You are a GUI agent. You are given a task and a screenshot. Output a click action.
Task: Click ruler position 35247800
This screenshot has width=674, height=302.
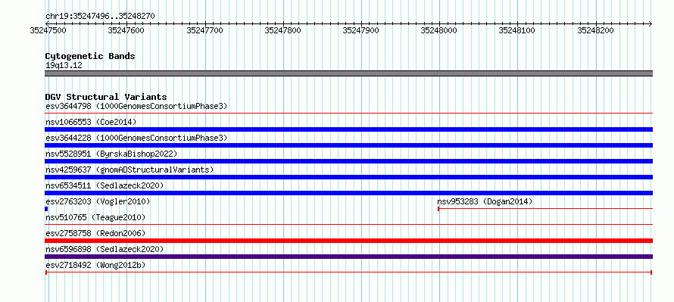282,30
